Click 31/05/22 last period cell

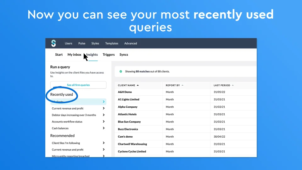[219, 92]
